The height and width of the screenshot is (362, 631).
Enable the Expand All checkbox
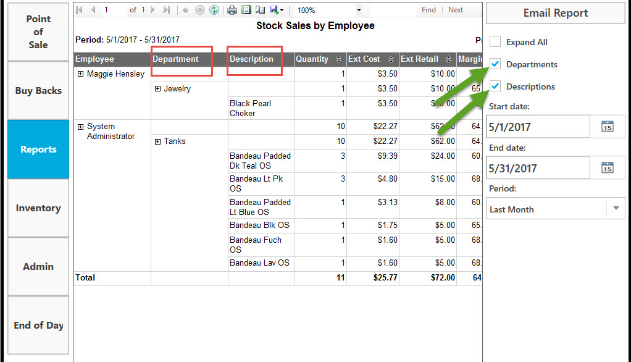pos(495,41)
